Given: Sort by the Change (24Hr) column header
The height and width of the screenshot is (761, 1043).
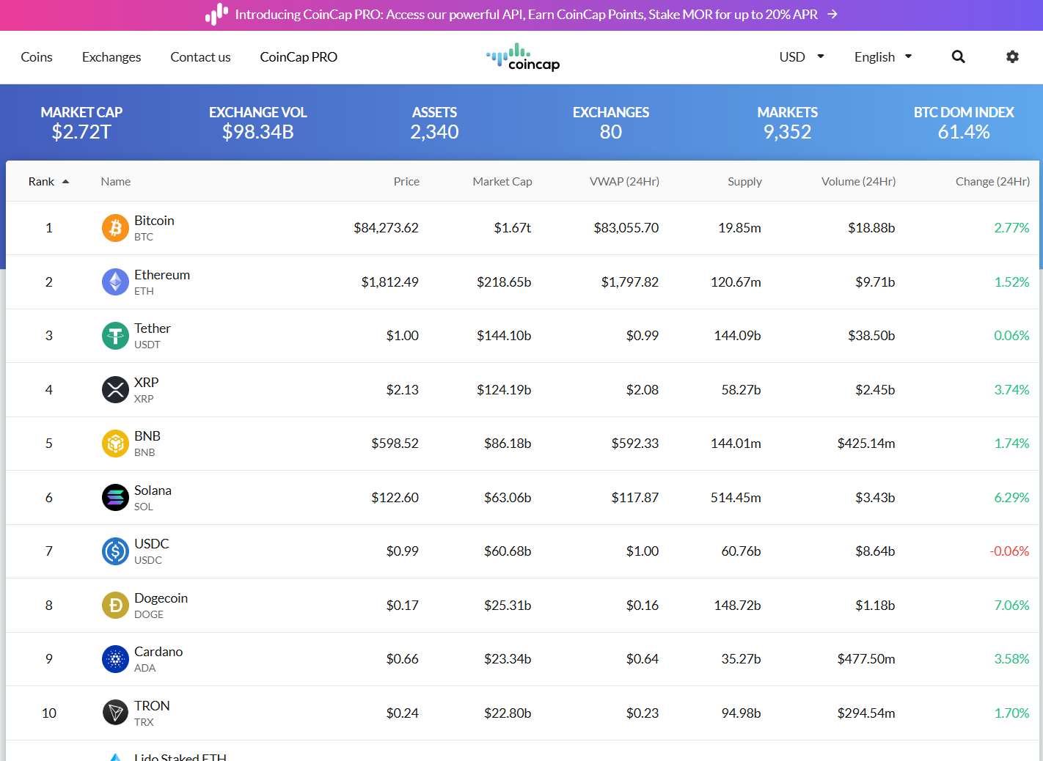Looking at the screenshot, I should [x=992, y=182].
